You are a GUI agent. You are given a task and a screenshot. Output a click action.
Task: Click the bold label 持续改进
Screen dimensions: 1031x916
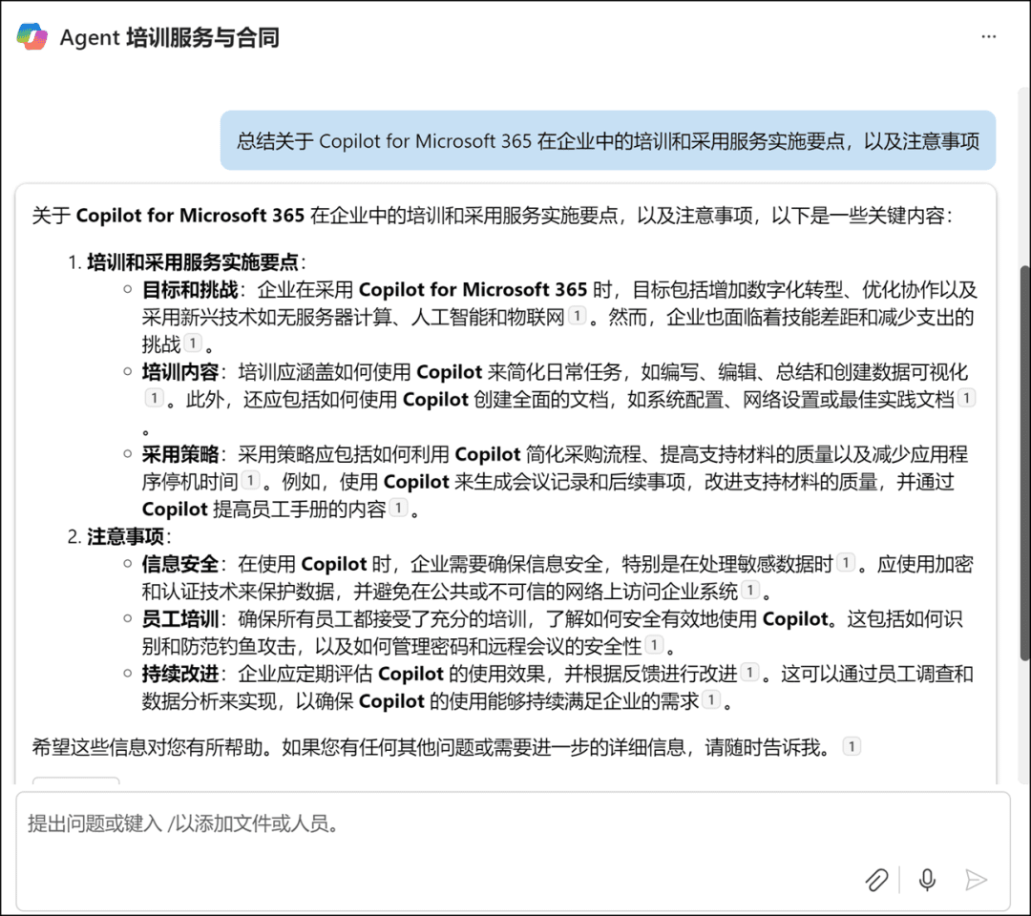tap(180, 675)
